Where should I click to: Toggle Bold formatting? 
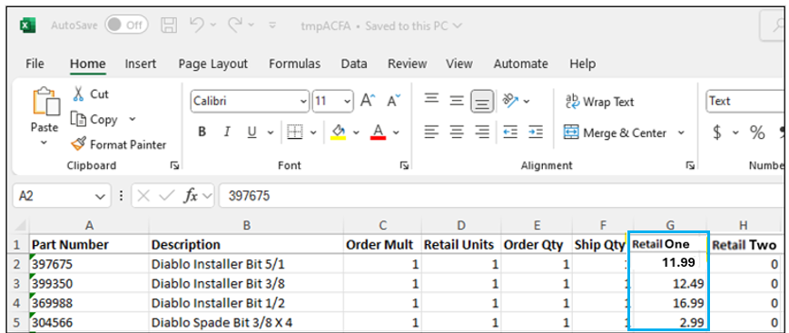click(x=202, y=132)
